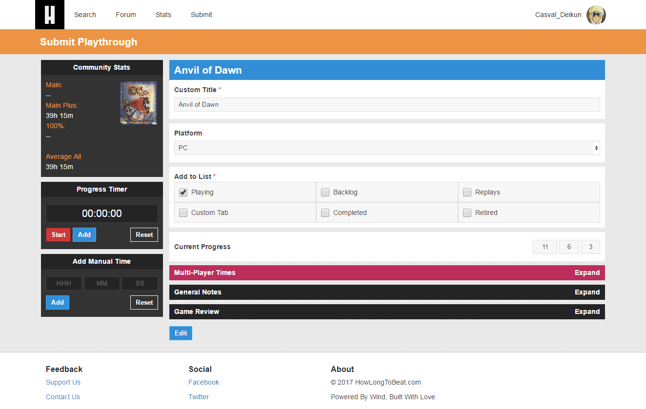Reset the manual time fields
This screenshot has height=409, width=646.
point(144,302)
